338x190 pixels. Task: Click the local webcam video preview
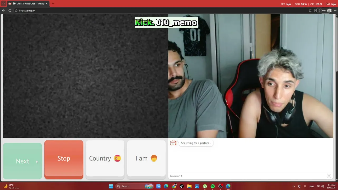tap(251, 76)
